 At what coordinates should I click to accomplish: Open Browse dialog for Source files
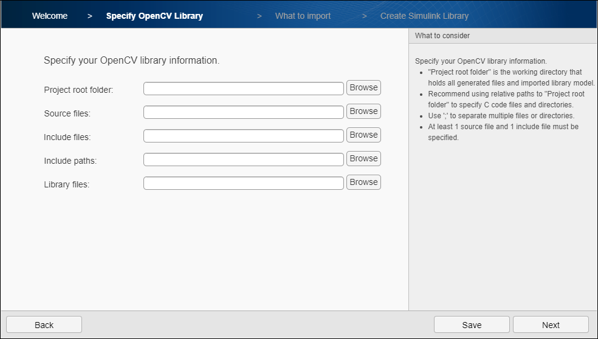tap(363, 112)
